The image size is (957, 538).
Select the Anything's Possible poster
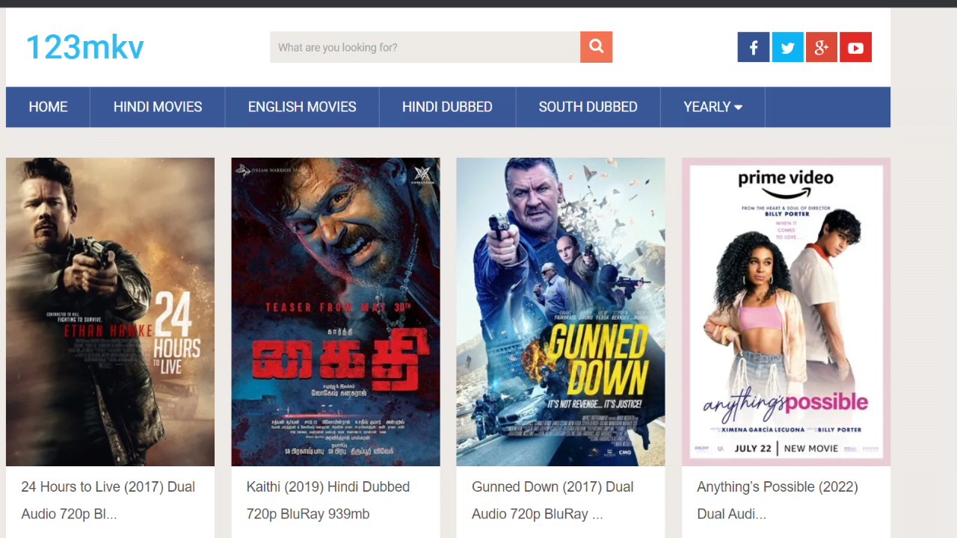(786, 312)
